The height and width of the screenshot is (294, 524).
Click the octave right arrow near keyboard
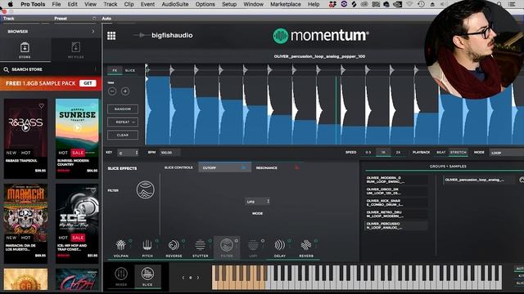pos(198,278)
